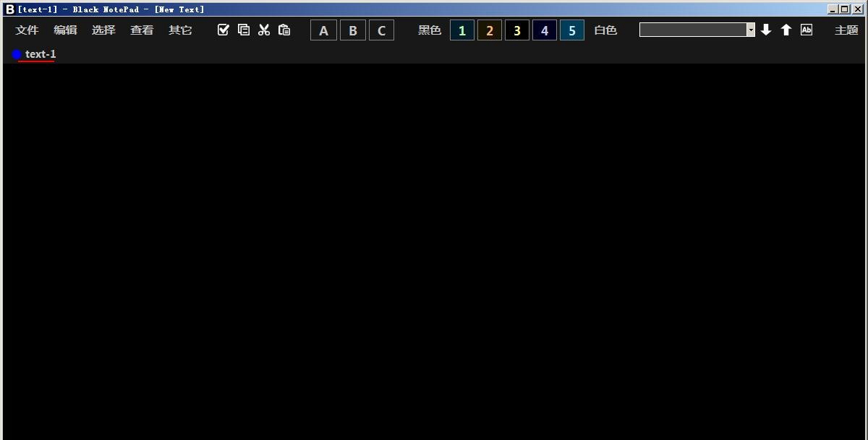Open the 选择 menu
This screenshot has height=440, width=868.
103,30
